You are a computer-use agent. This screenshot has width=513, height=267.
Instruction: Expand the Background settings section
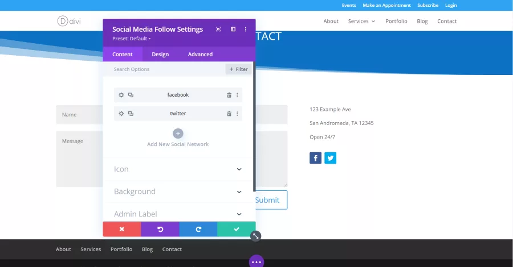[x=178, y=191]
